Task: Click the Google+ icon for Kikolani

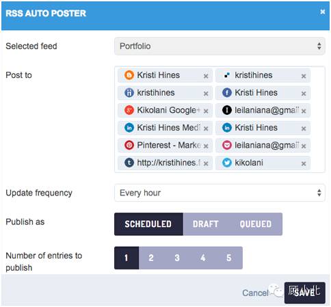Action: click(129, 110)
